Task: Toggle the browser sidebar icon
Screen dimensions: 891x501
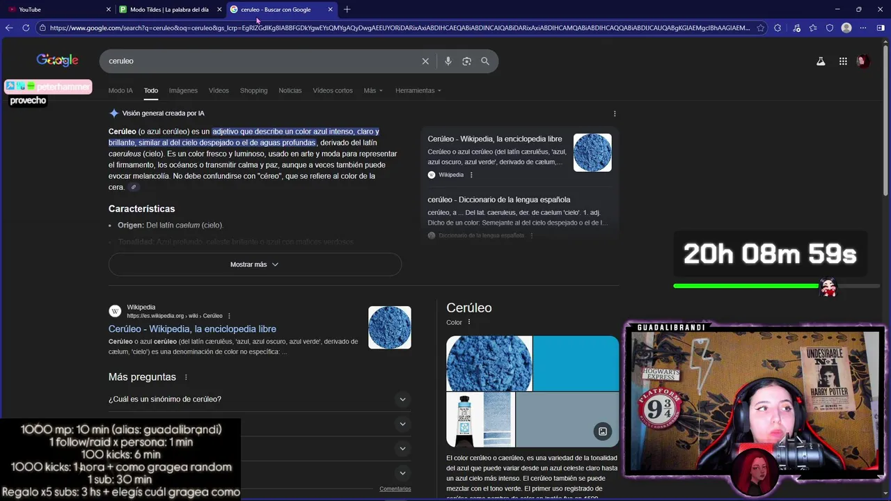Action: point(881,28)
